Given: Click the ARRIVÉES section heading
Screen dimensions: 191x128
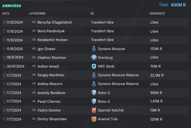Looking at the screenshot, I should 12,6.
